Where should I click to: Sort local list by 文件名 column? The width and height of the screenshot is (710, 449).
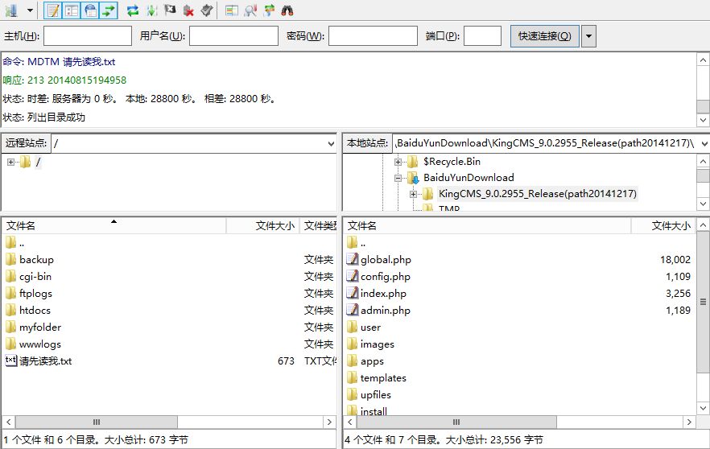(487, 225)
